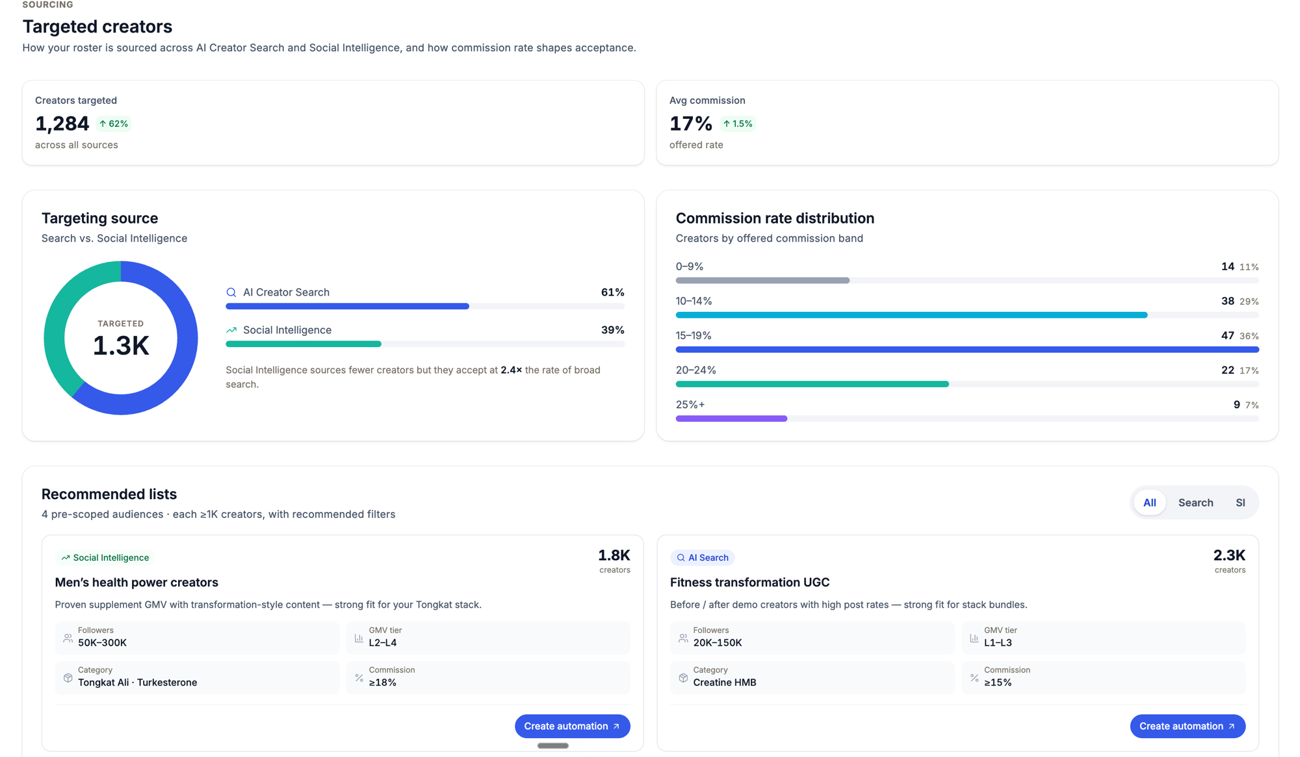Click the 1.5% increase badge
Viewport: 1300px width, 757px height.
point(738,123)
